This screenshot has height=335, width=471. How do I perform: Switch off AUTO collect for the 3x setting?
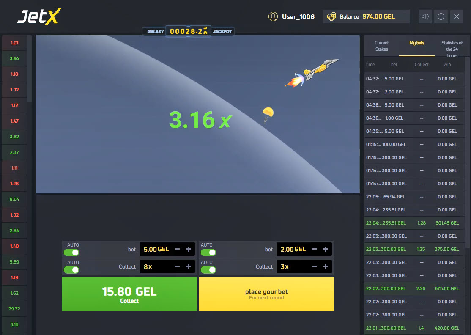[208, 270]
